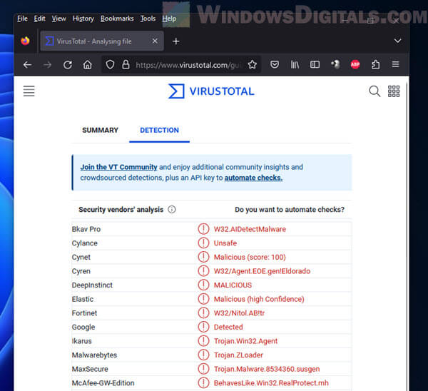Click the Malwarebytes vendor name
This screenshot has width=428, height=391.
tap(94, 355)
